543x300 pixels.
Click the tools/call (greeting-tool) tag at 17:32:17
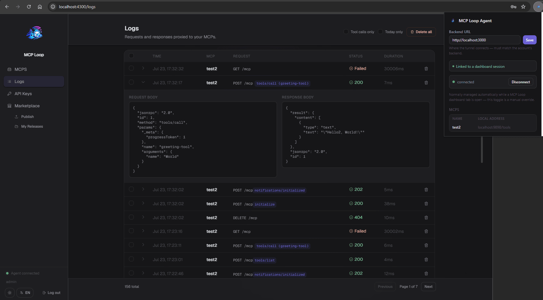click(282, 83)
